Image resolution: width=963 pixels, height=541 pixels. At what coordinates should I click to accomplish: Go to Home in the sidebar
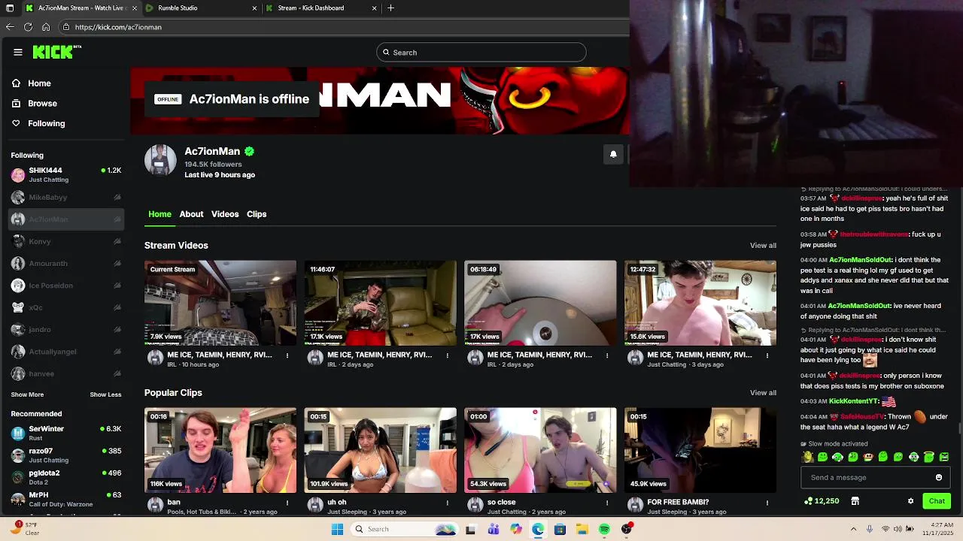[32, 83]
